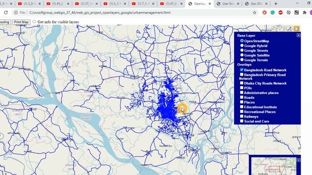Switch to the Geo GSI tab
This screenshot has width=312, height=175.
(x=256, y=3)
